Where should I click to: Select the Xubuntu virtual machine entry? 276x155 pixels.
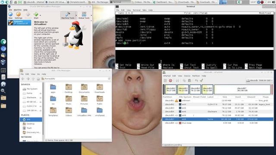click(x=19, y=22)
